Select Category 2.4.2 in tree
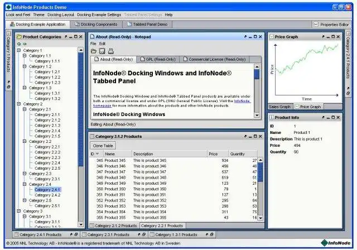 47,195
